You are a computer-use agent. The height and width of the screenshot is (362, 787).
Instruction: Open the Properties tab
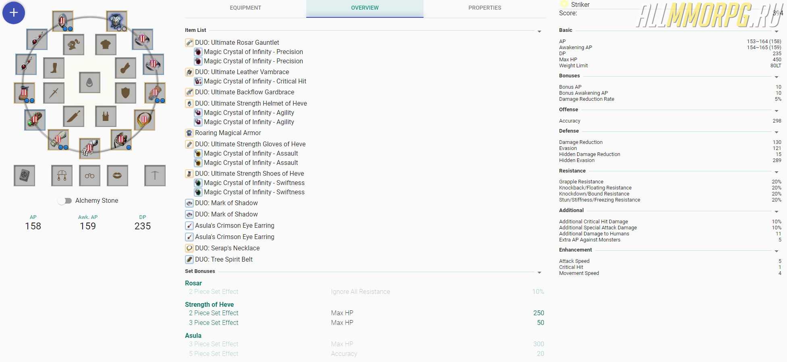(x=484, y=8)
